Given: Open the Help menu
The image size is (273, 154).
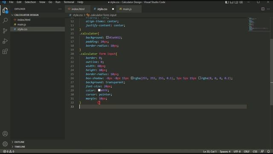Looking at the screenshot, I should coord(80,2).
